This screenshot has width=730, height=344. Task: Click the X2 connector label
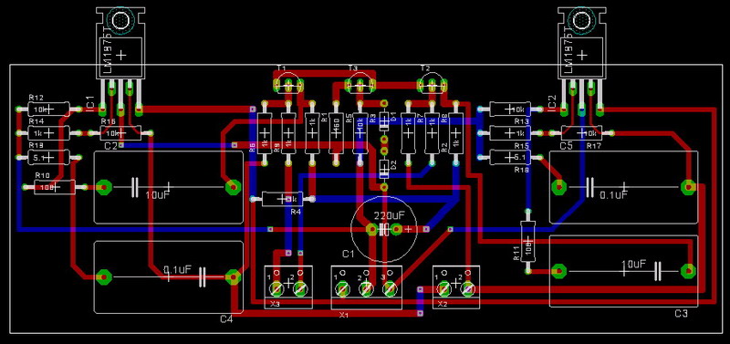pyautogui.click(x=443, y=305)
